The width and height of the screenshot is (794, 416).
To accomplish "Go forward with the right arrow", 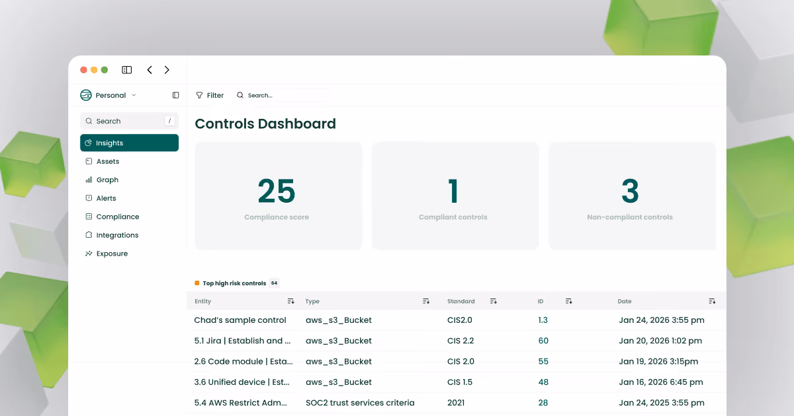I will [167, 70].
